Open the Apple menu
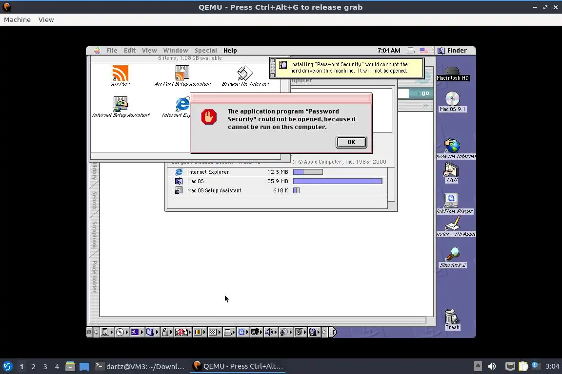Image resolution: width=562 pixels, height=374 pixels. coord(97,51)
